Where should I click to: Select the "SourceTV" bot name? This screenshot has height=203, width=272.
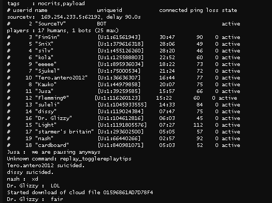click(50, 24)
